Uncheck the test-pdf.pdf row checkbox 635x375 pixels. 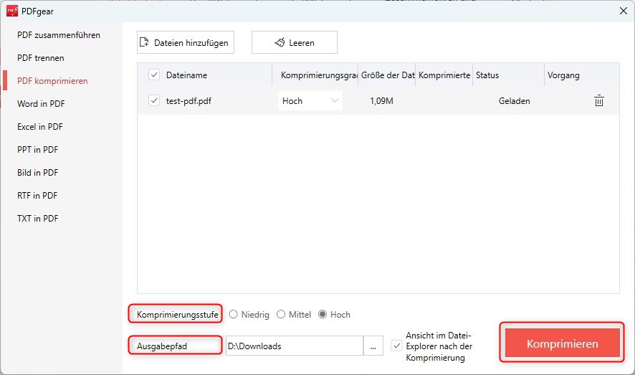(x=154, y=100)
